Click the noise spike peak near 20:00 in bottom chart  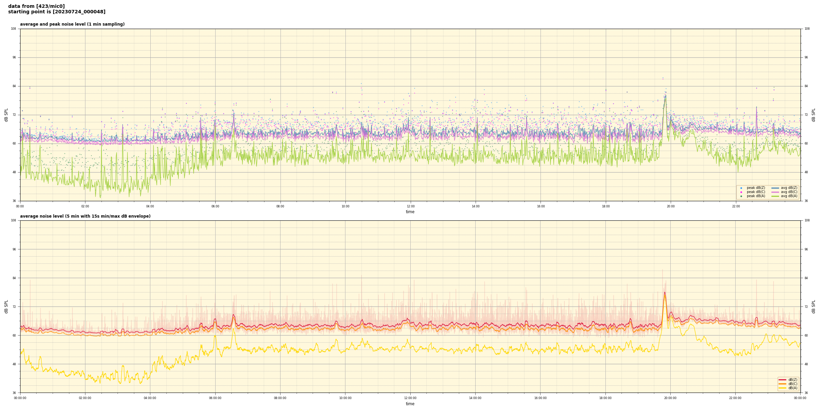point(665,292)
